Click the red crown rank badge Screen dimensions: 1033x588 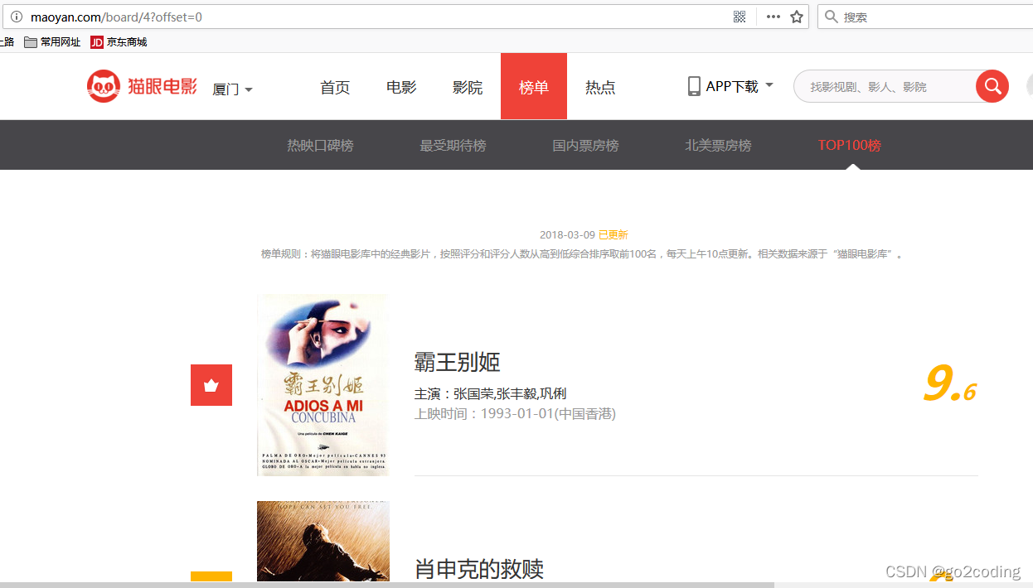click(211, 385)
